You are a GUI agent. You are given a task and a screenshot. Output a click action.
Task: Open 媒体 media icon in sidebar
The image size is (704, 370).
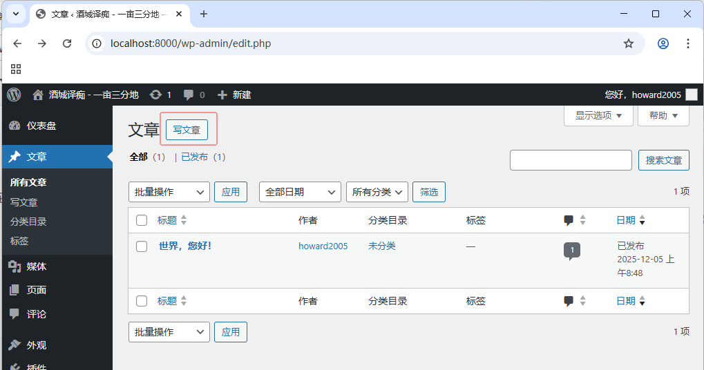tap(15, 266)
